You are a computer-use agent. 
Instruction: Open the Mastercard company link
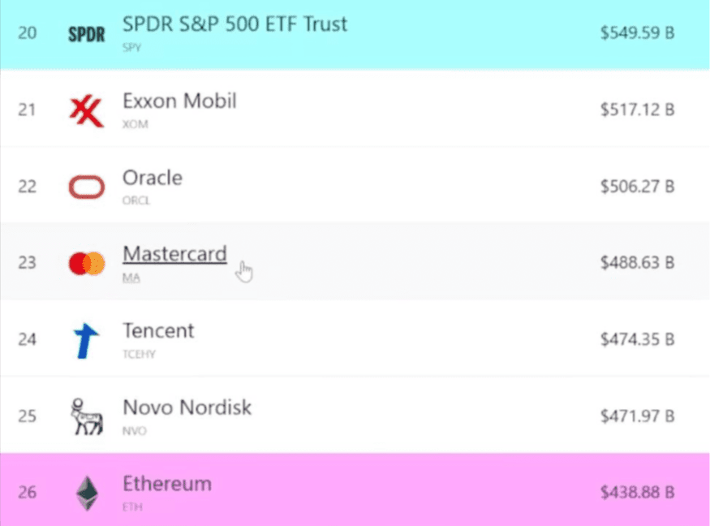tap(174, 254)
